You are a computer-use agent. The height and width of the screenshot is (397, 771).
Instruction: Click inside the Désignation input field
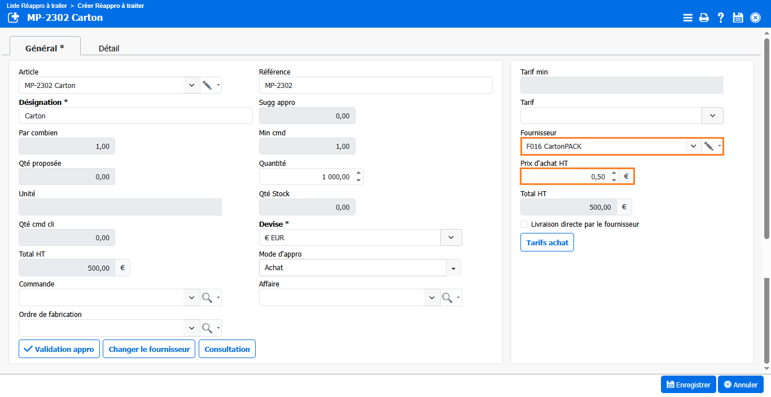pyautogui.click(x=135, y=116)
